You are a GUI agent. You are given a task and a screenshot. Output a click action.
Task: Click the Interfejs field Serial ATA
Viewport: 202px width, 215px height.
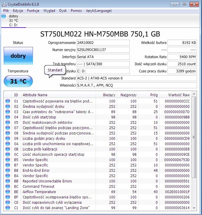pyautogui.click(x=103, y=57)
